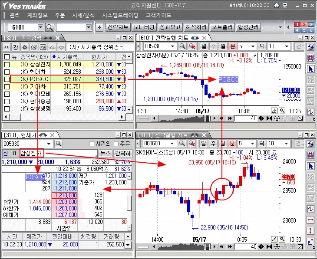Click the monitor icon in title bar

pos(285,5)
